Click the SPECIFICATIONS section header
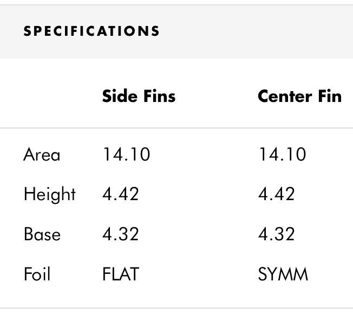The image size is (353, 333). 91,31
